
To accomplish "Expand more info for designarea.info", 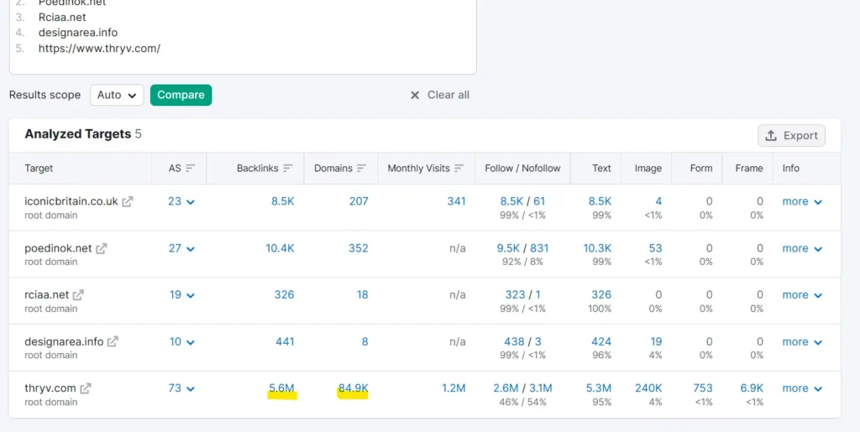I will click(802, 341).
